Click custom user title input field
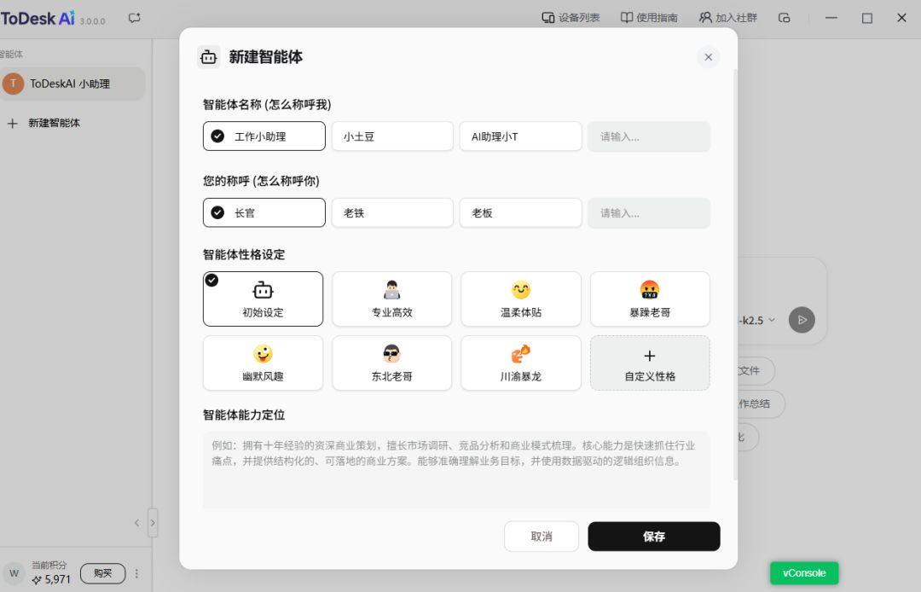 pos(649,212)
